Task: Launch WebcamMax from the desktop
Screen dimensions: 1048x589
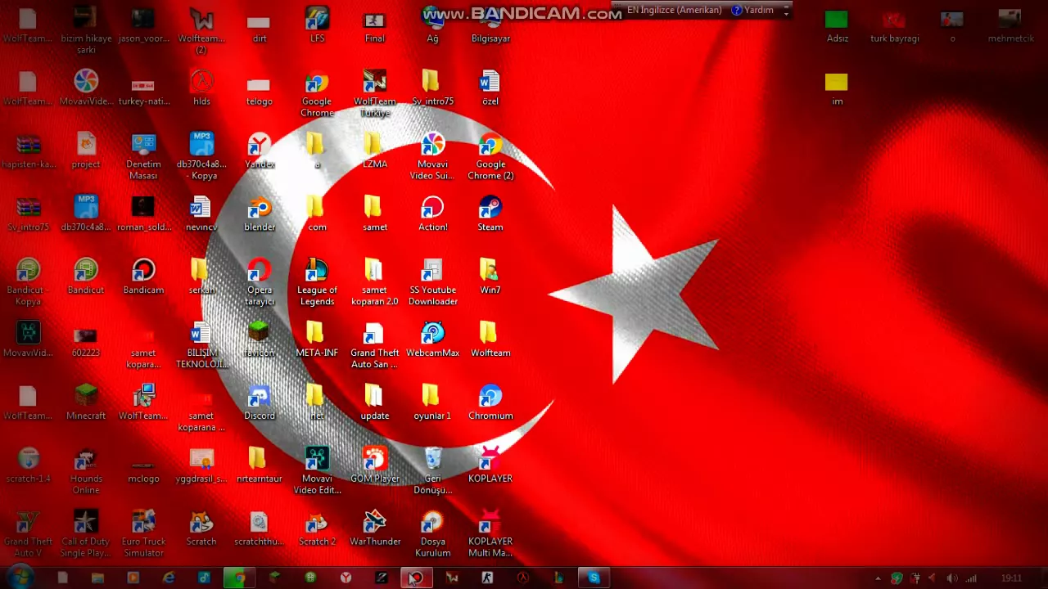Action: (x=432, y=339)
